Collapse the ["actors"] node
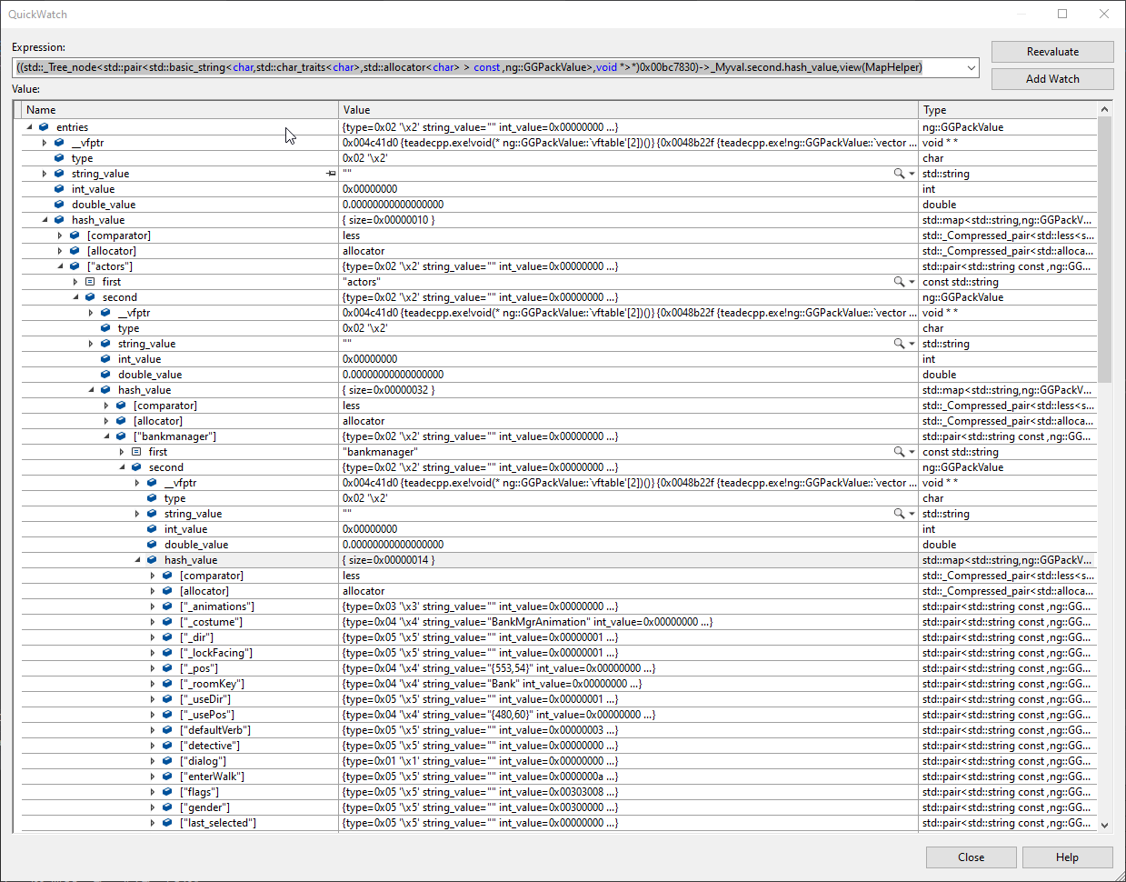The width and height of the screenshot is (1126, 882). click(60, 266)
